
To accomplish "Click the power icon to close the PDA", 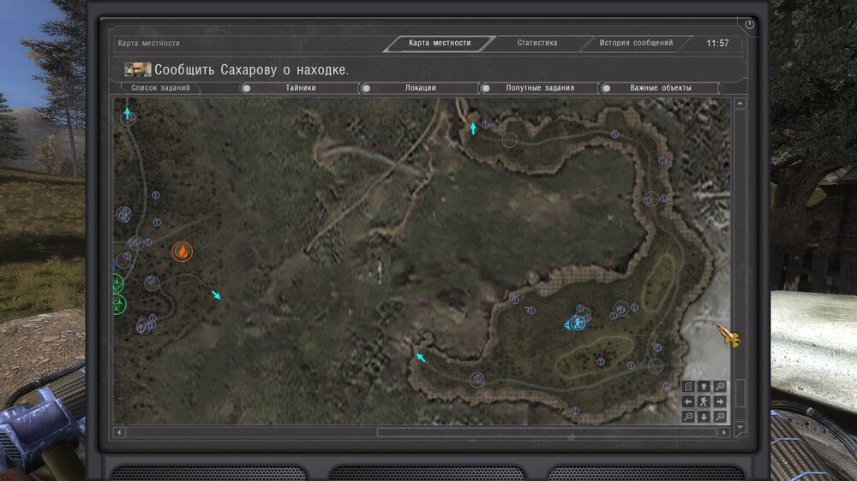I will pos(749,24).
